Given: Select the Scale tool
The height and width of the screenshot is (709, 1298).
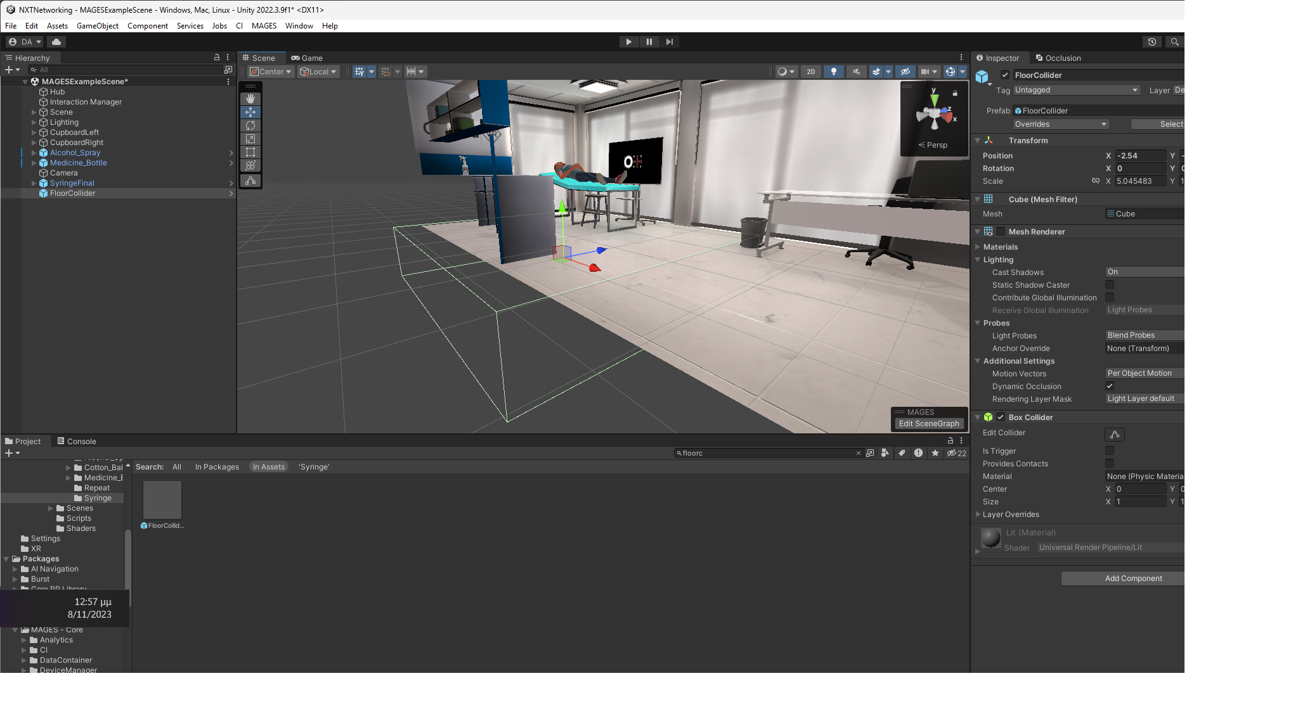Looking at the screenshot, I should (x=250, y=139).
